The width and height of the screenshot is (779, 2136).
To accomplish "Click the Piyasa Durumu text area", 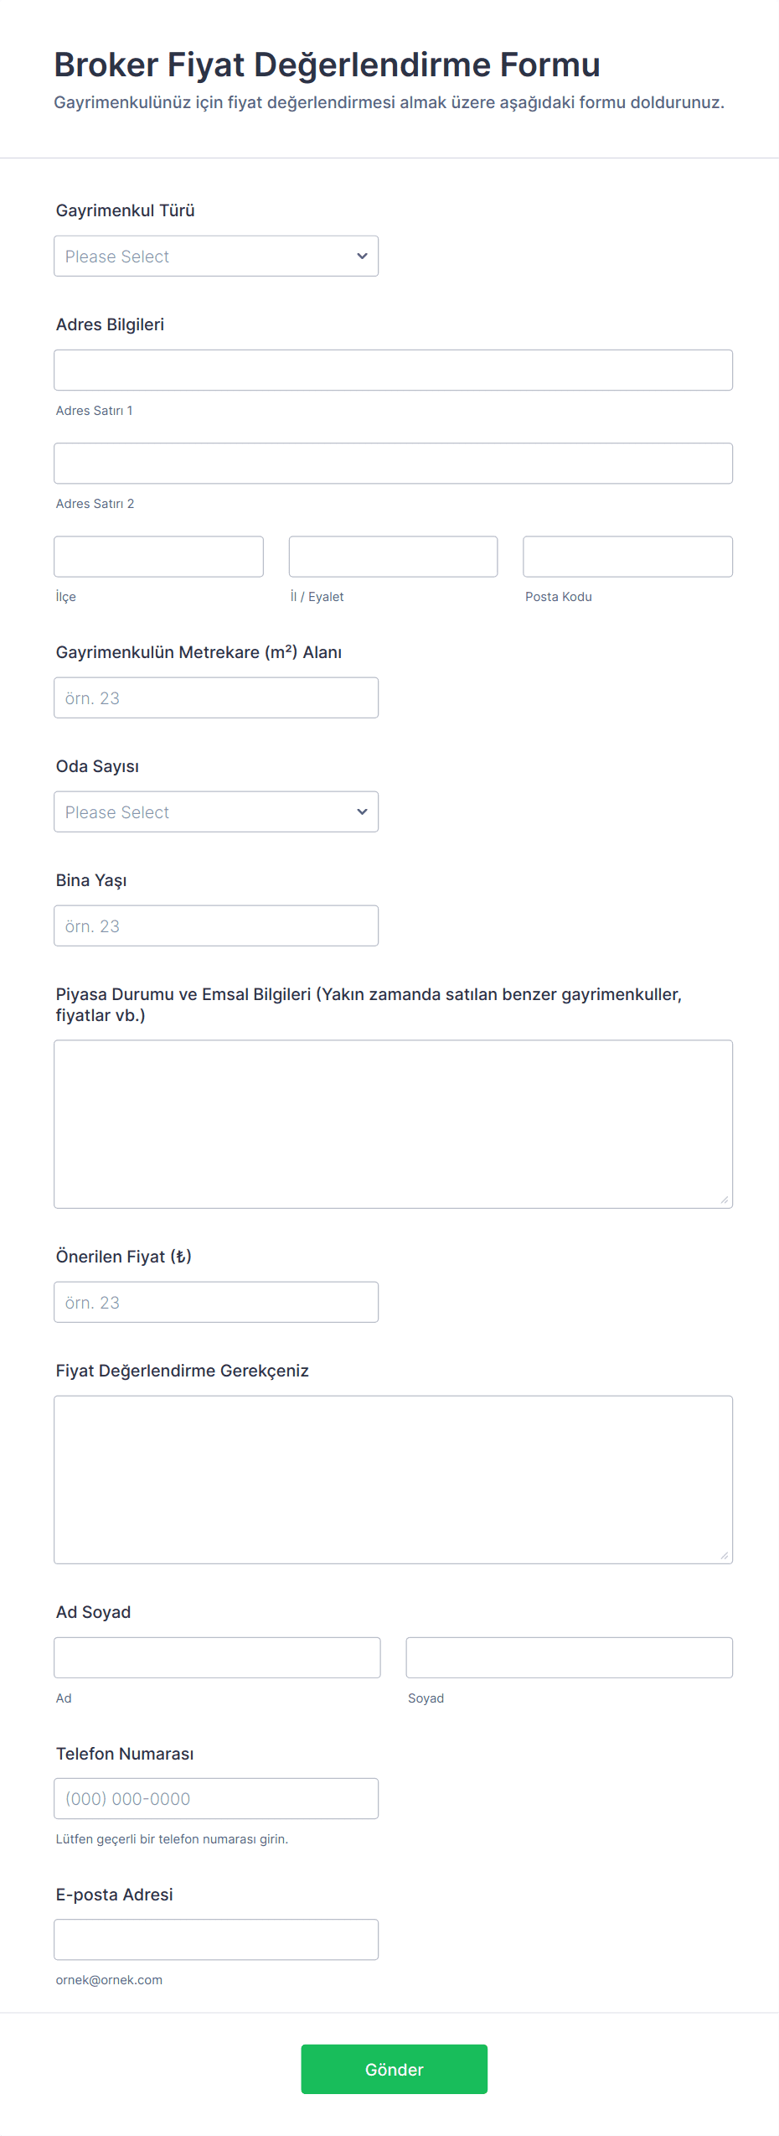I will (393, 1124).
